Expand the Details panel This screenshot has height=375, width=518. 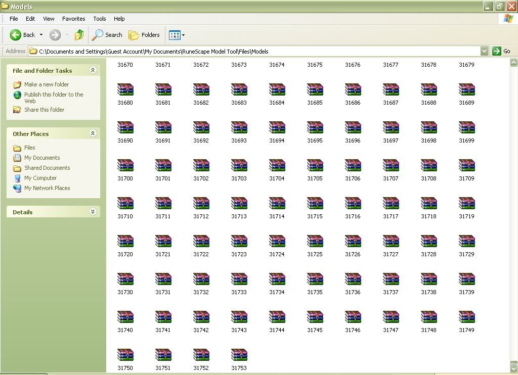(x=93, y=212)
